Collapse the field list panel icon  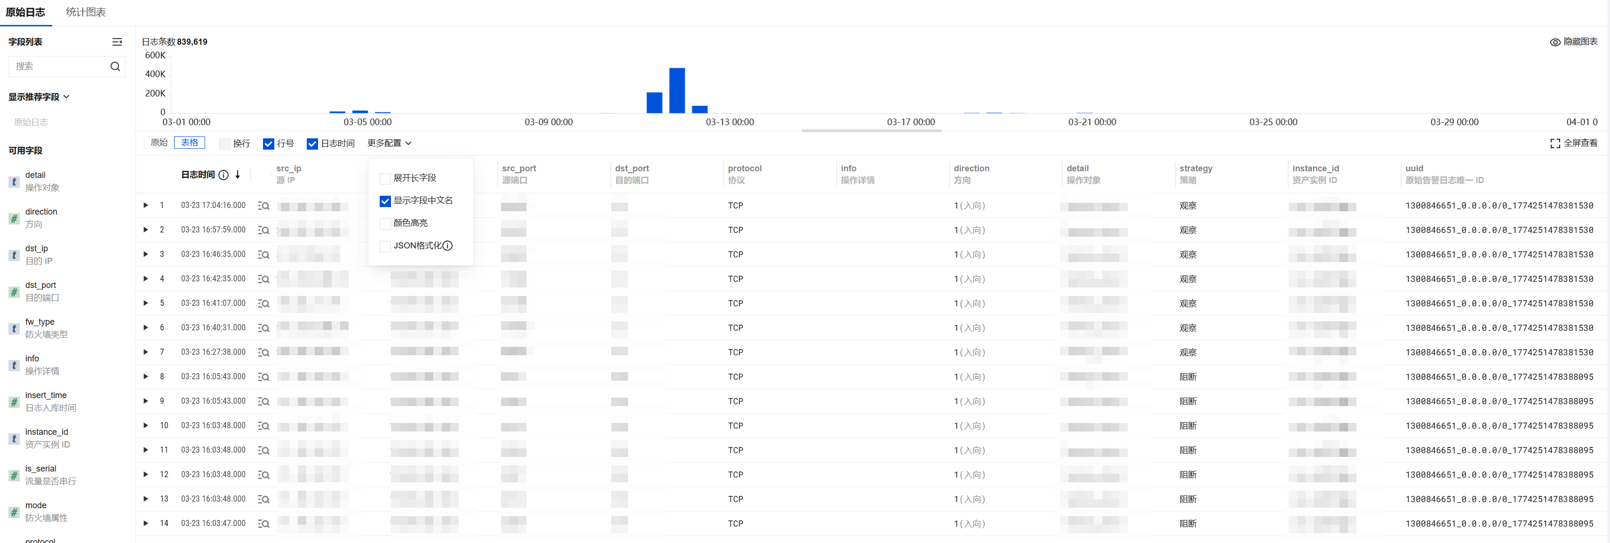coord(117,42)
